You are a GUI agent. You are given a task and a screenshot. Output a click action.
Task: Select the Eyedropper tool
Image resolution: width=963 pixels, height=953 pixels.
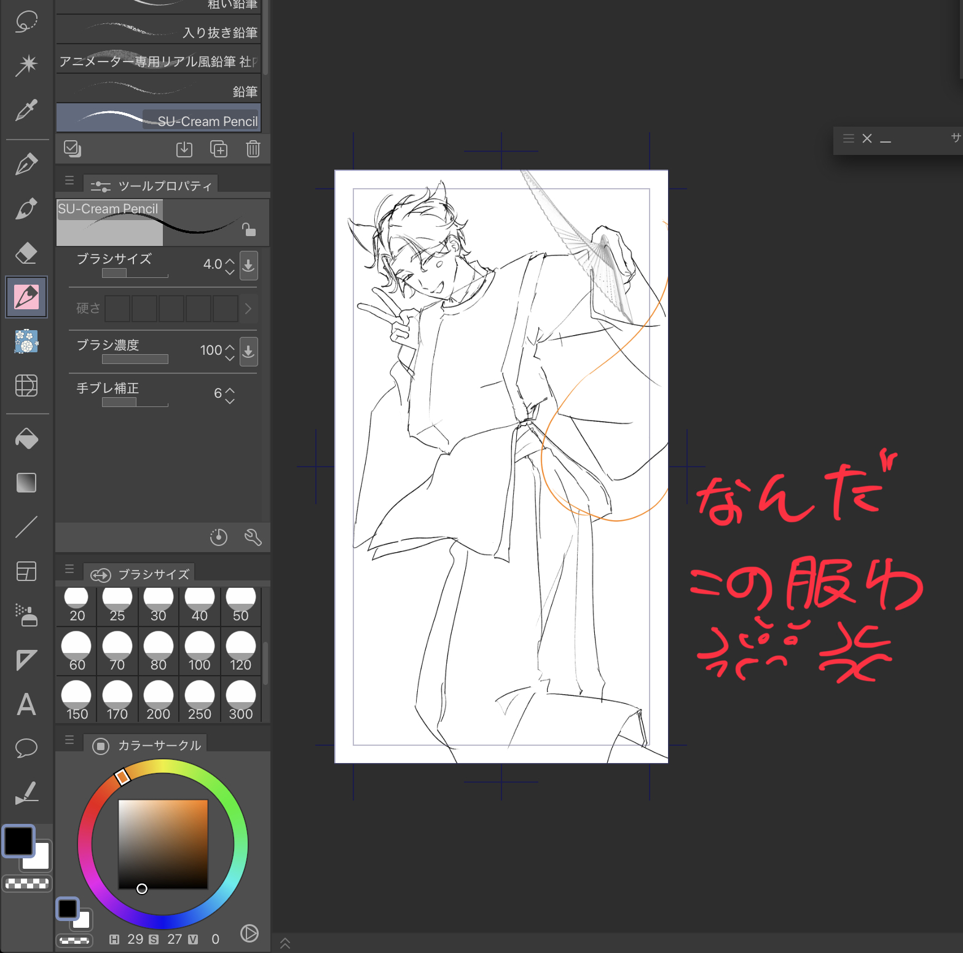tap(26, 111)
